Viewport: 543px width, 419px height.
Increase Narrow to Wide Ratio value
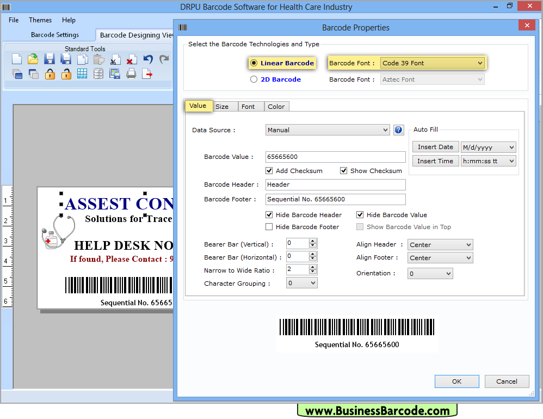(313, 267)
